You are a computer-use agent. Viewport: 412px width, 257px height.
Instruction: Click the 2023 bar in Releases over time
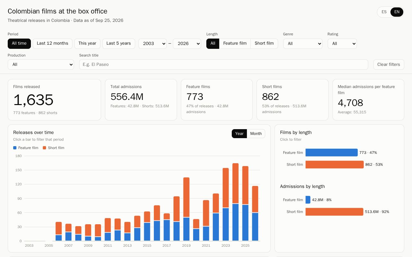pos(226,204)
